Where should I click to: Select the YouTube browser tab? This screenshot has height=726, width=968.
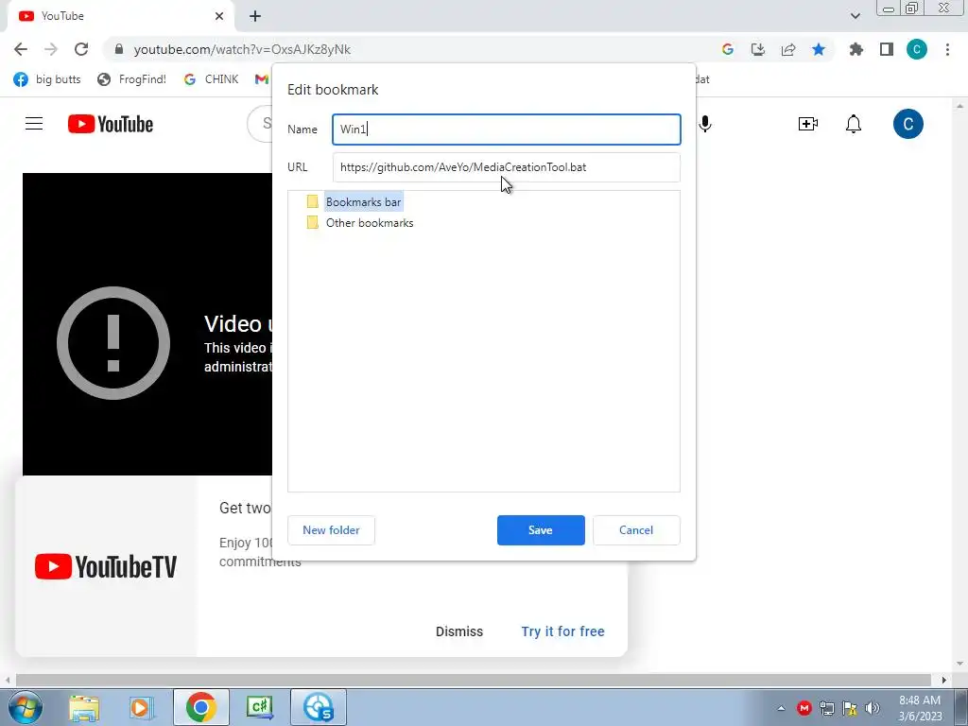point(121,16)
